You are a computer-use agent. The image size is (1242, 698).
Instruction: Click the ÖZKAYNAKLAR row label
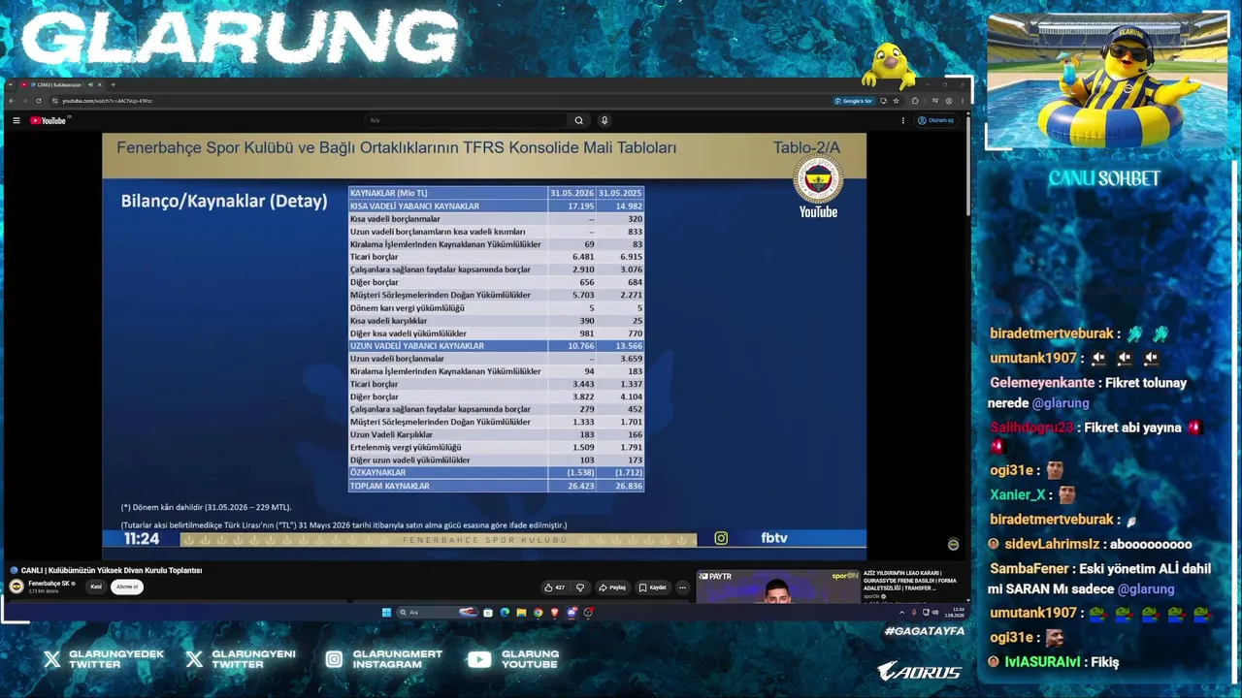coord(378,472)
